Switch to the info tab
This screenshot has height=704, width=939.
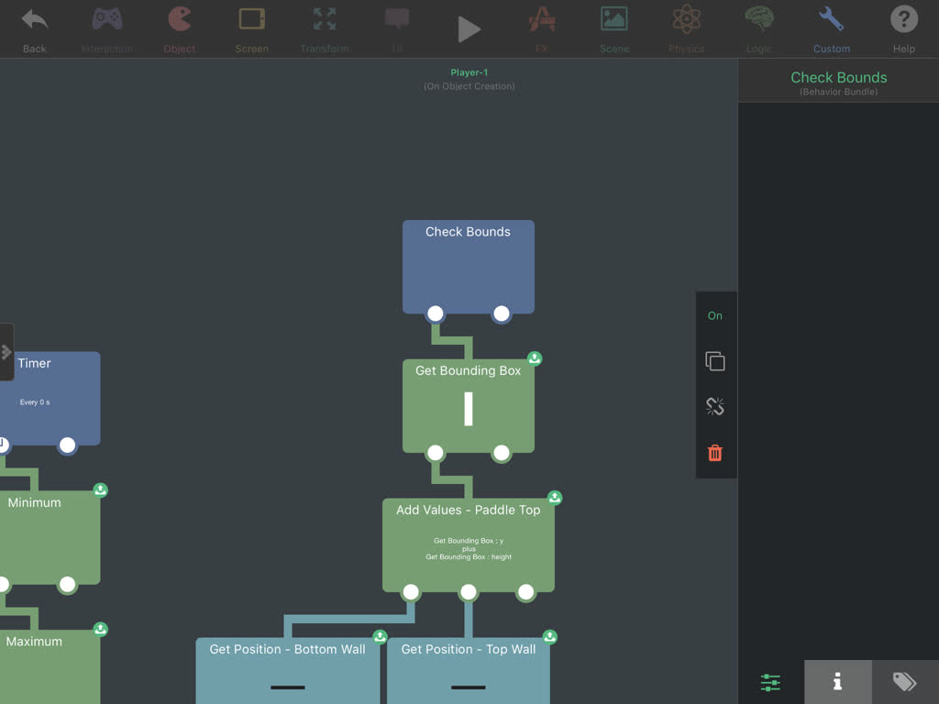837,682
